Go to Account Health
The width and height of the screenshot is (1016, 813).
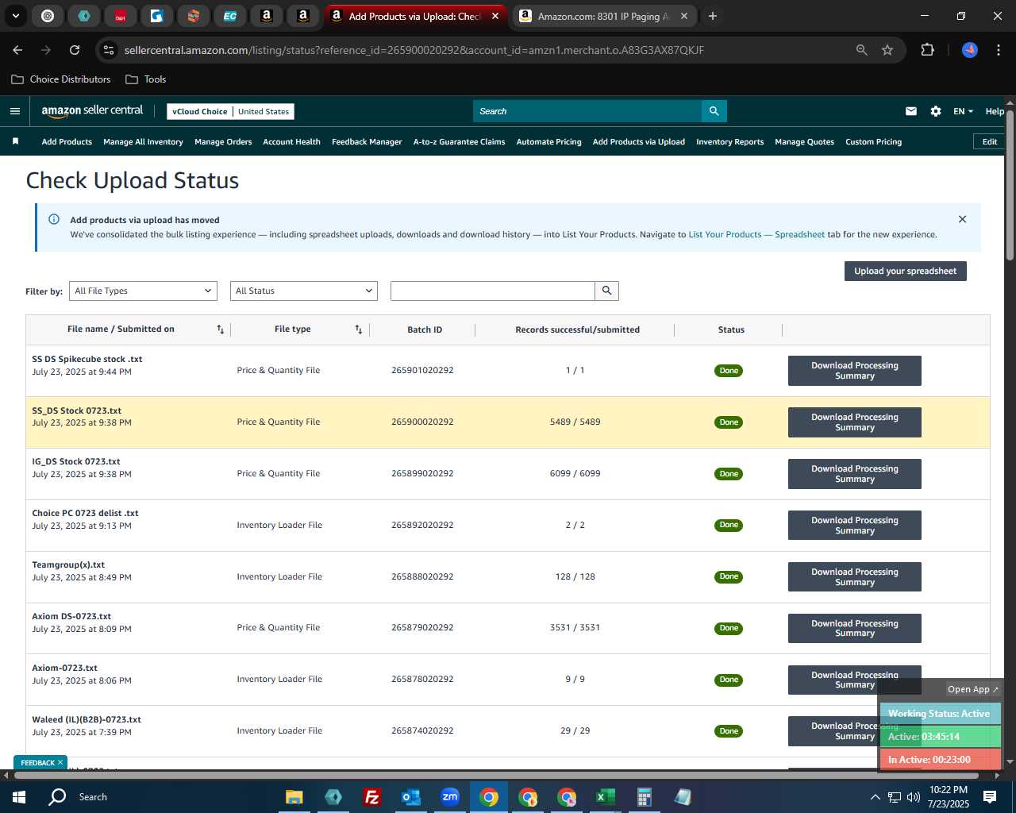tap(291, 141)
